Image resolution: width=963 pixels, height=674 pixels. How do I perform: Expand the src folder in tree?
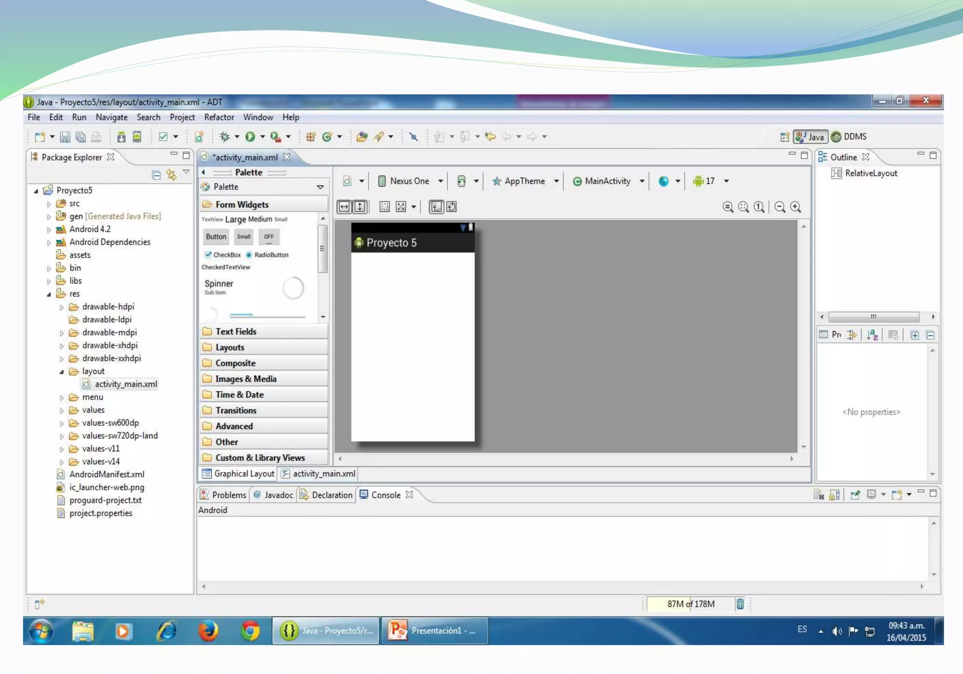(x=49, y=204)
